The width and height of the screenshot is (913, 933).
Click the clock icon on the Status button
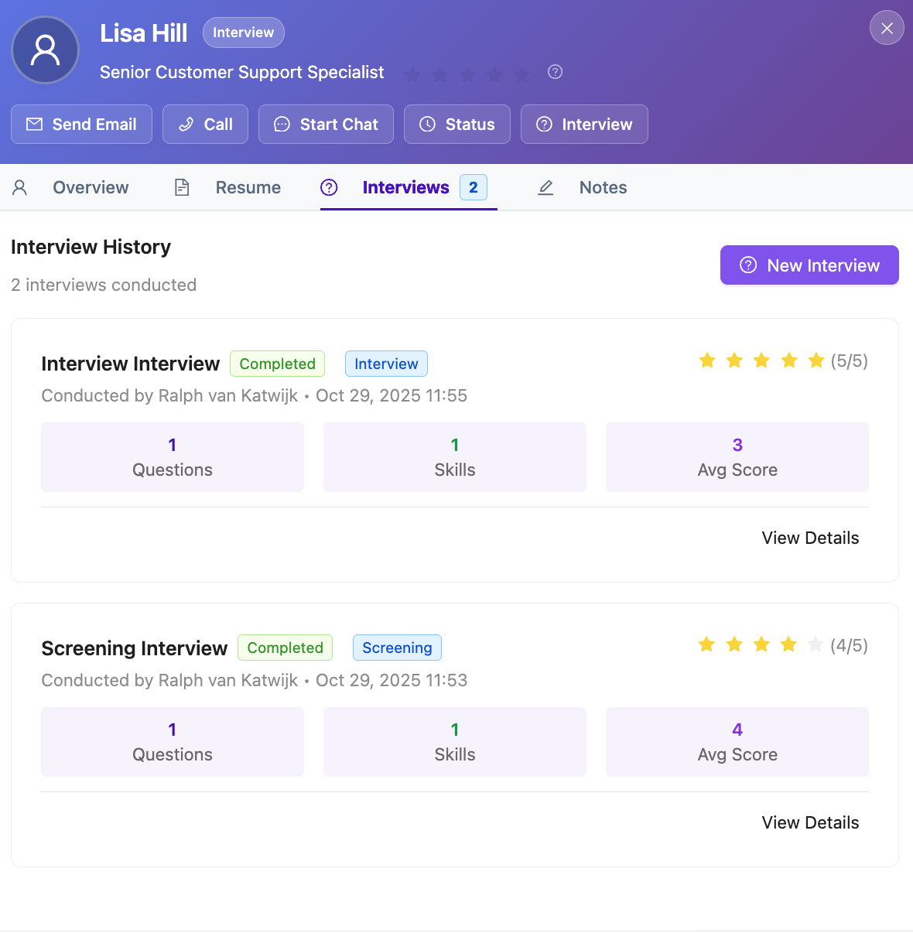click(427, 124)
